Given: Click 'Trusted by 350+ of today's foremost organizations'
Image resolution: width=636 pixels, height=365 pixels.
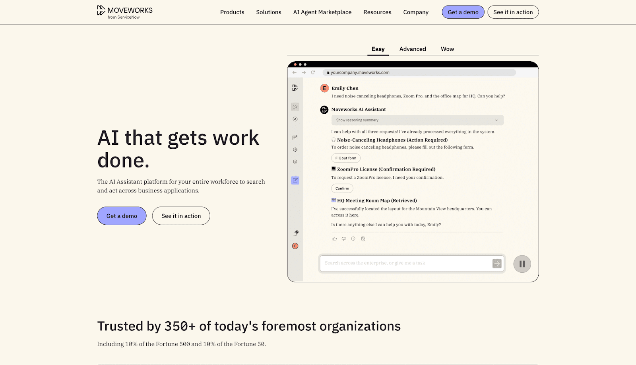Looking at the screenshot, I should click(x=249, y=326).
